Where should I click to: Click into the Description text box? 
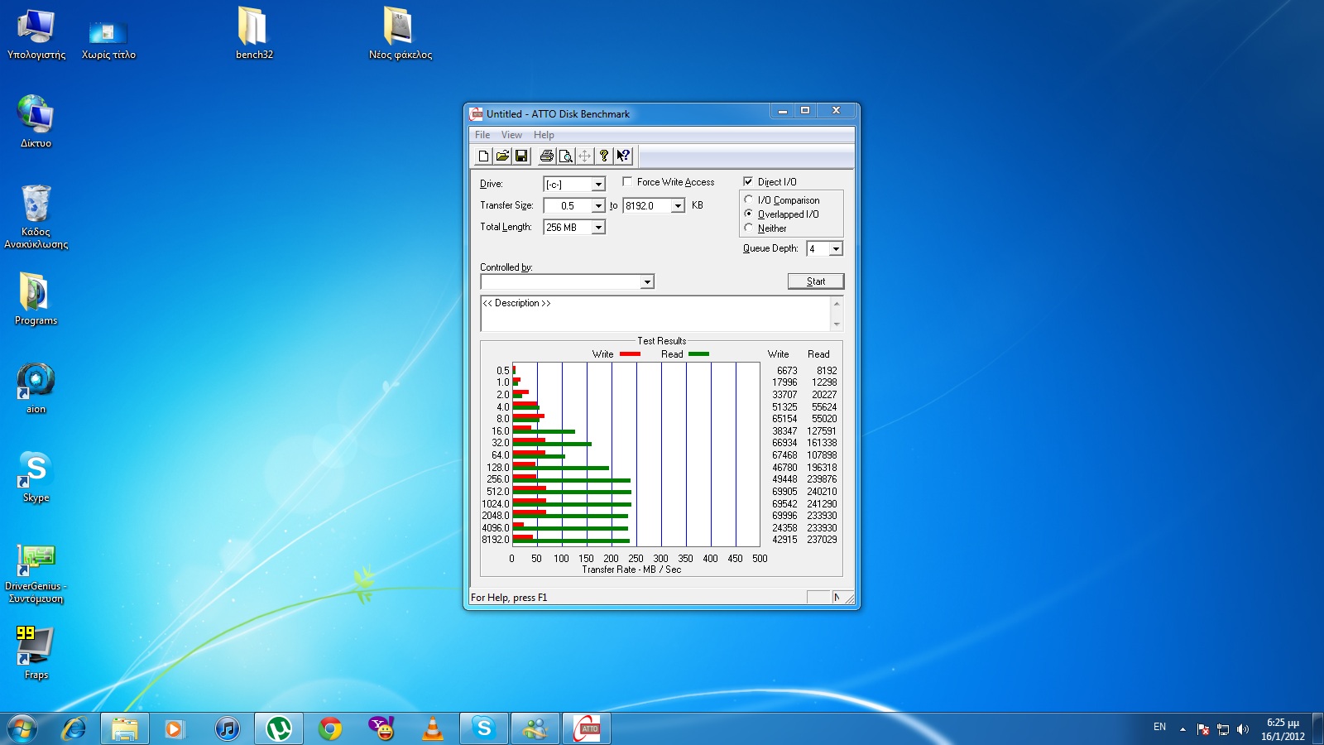655,314
